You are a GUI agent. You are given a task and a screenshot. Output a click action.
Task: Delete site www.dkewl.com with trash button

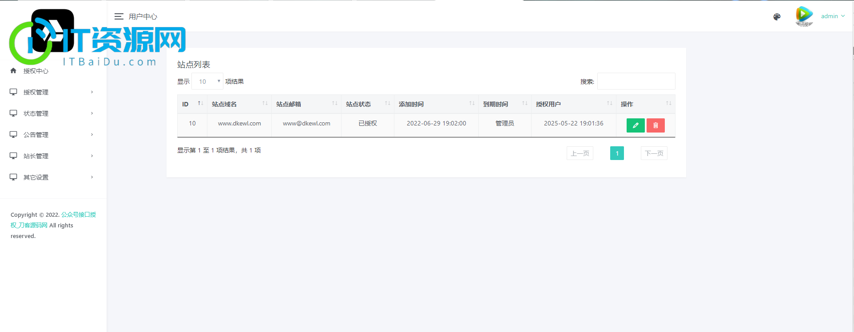tap(655, 125)
